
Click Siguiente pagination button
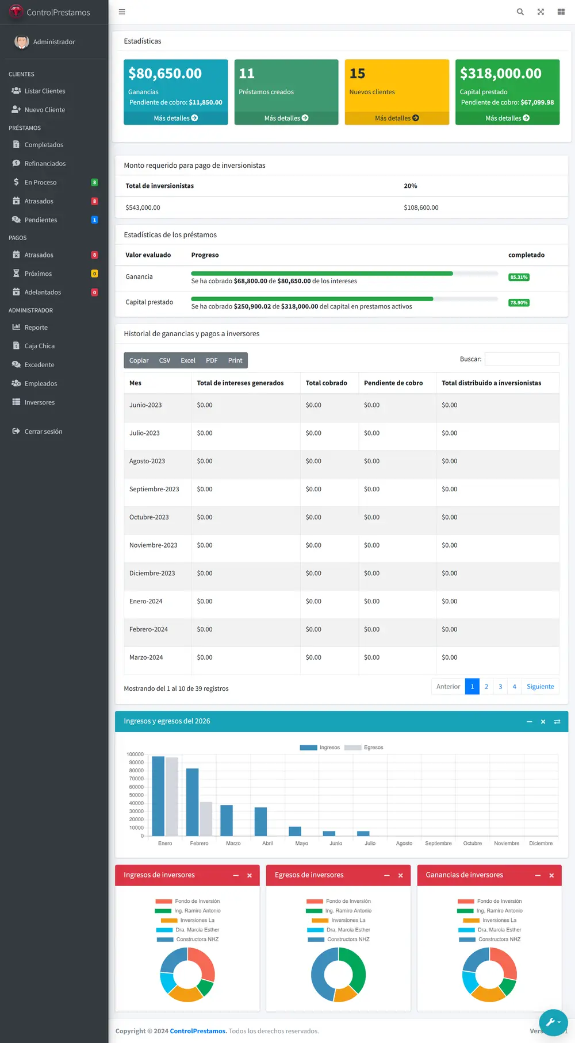click(540, 687)
